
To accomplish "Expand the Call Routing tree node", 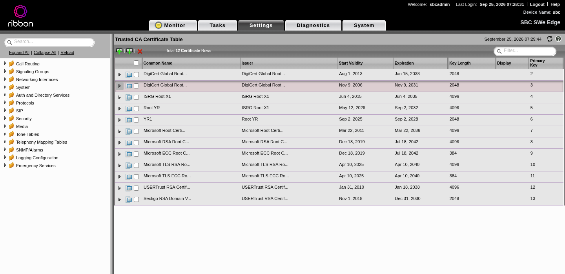I will tap(5, 63).
